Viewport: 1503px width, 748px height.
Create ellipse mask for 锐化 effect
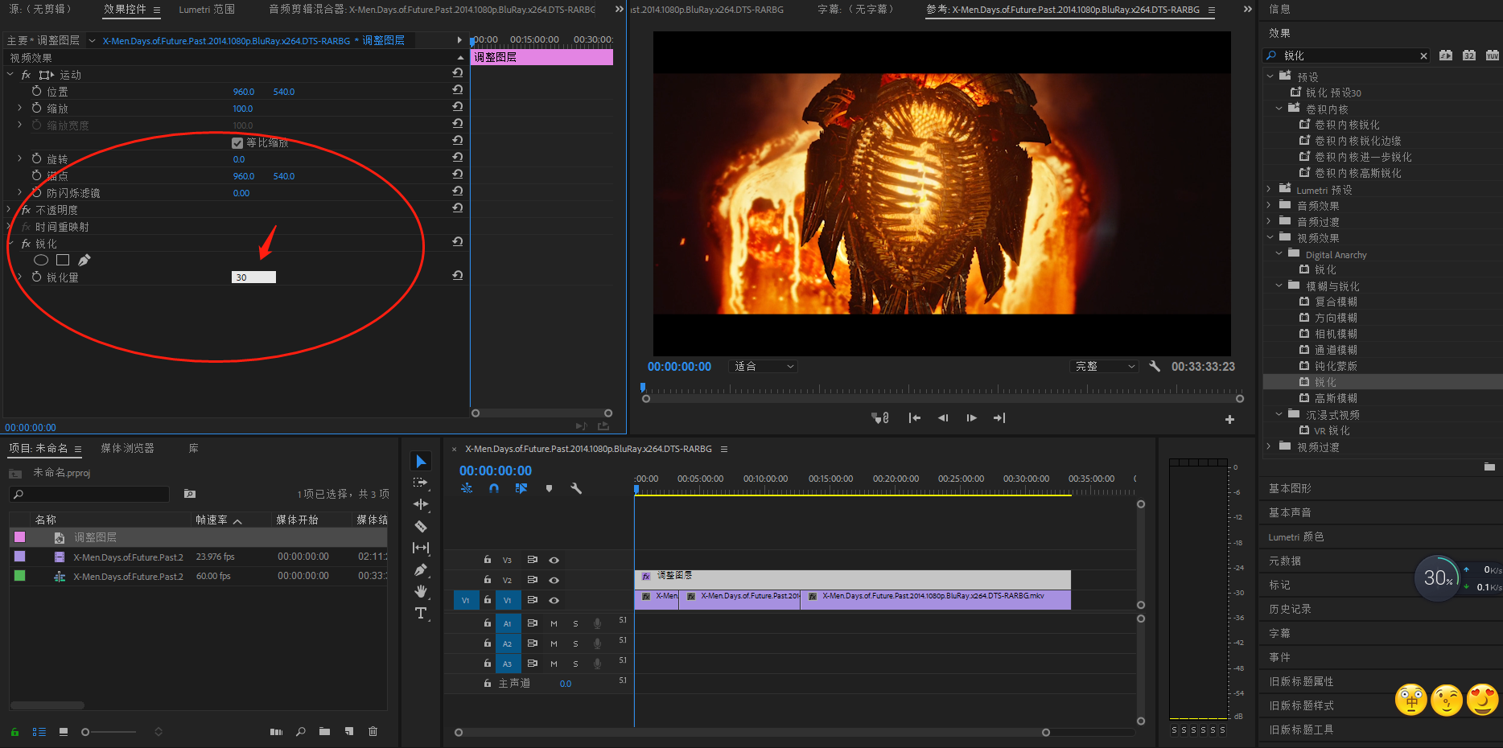tap(41, 260)
